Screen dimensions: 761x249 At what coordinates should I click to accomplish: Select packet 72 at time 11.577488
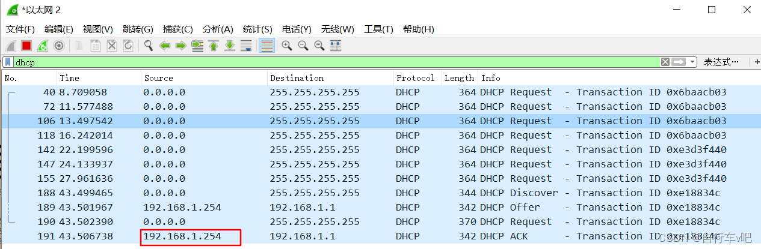pyautogui.click(x=381, y=107)
